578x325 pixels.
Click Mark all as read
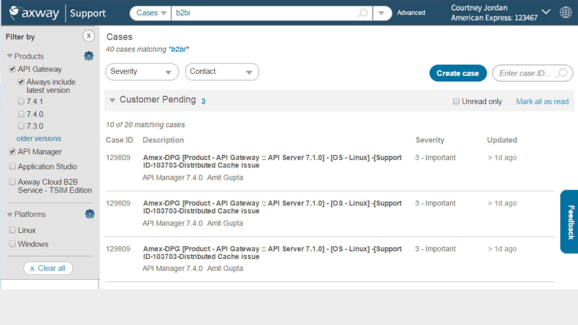tap(542, 101)
